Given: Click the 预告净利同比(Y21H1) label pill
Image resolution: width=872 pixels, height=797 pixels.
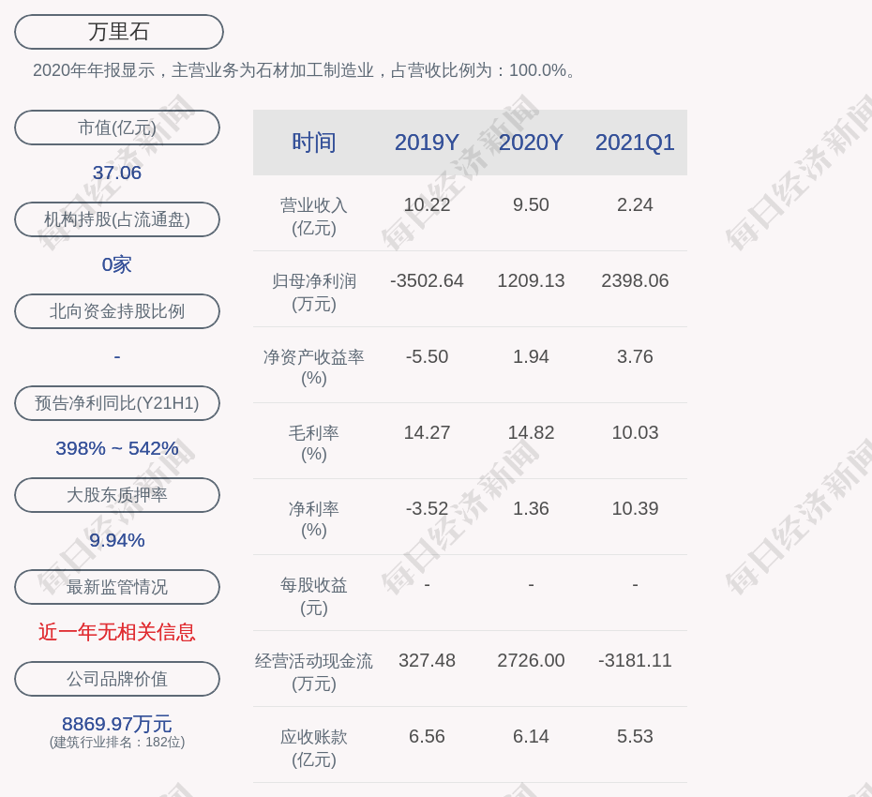Looking at the screenshot, I should 117,402.
